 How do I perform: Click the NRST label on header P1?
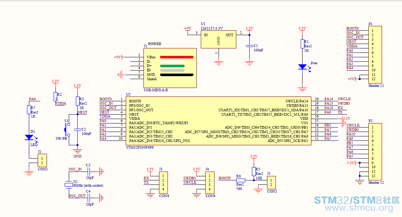coord(351,41)
